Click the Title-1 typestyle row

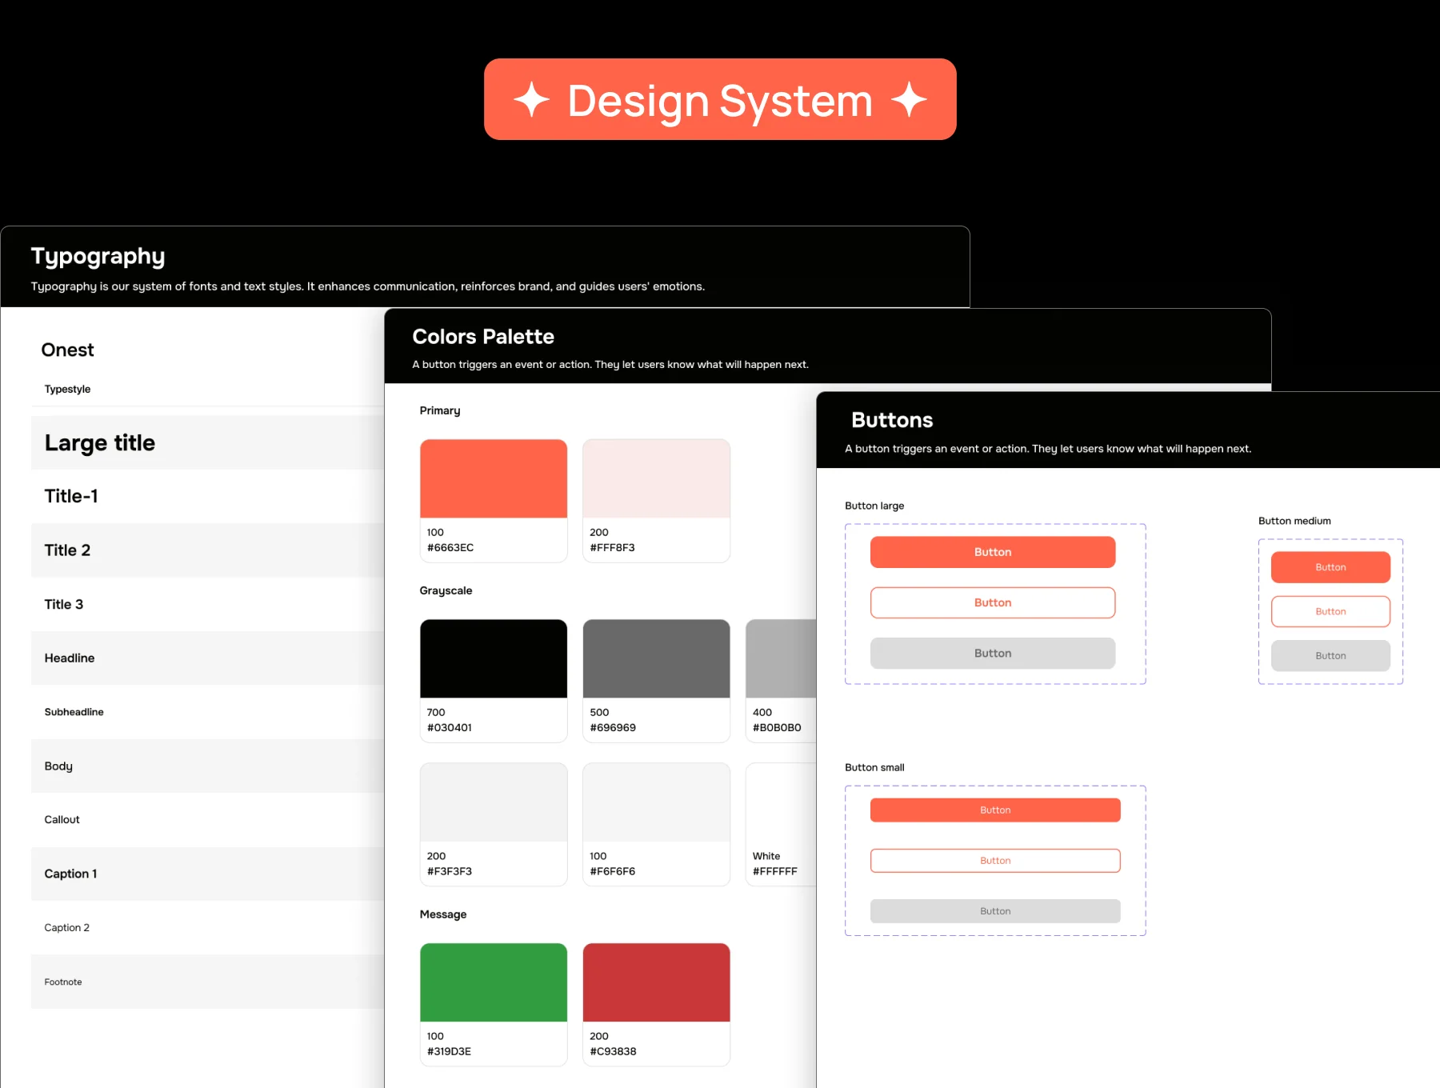point(208,496)
